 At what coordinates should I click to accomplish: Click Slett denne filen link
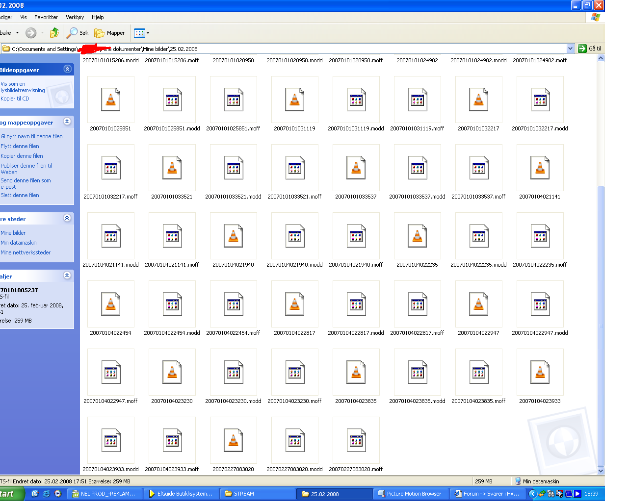(20, 195)
